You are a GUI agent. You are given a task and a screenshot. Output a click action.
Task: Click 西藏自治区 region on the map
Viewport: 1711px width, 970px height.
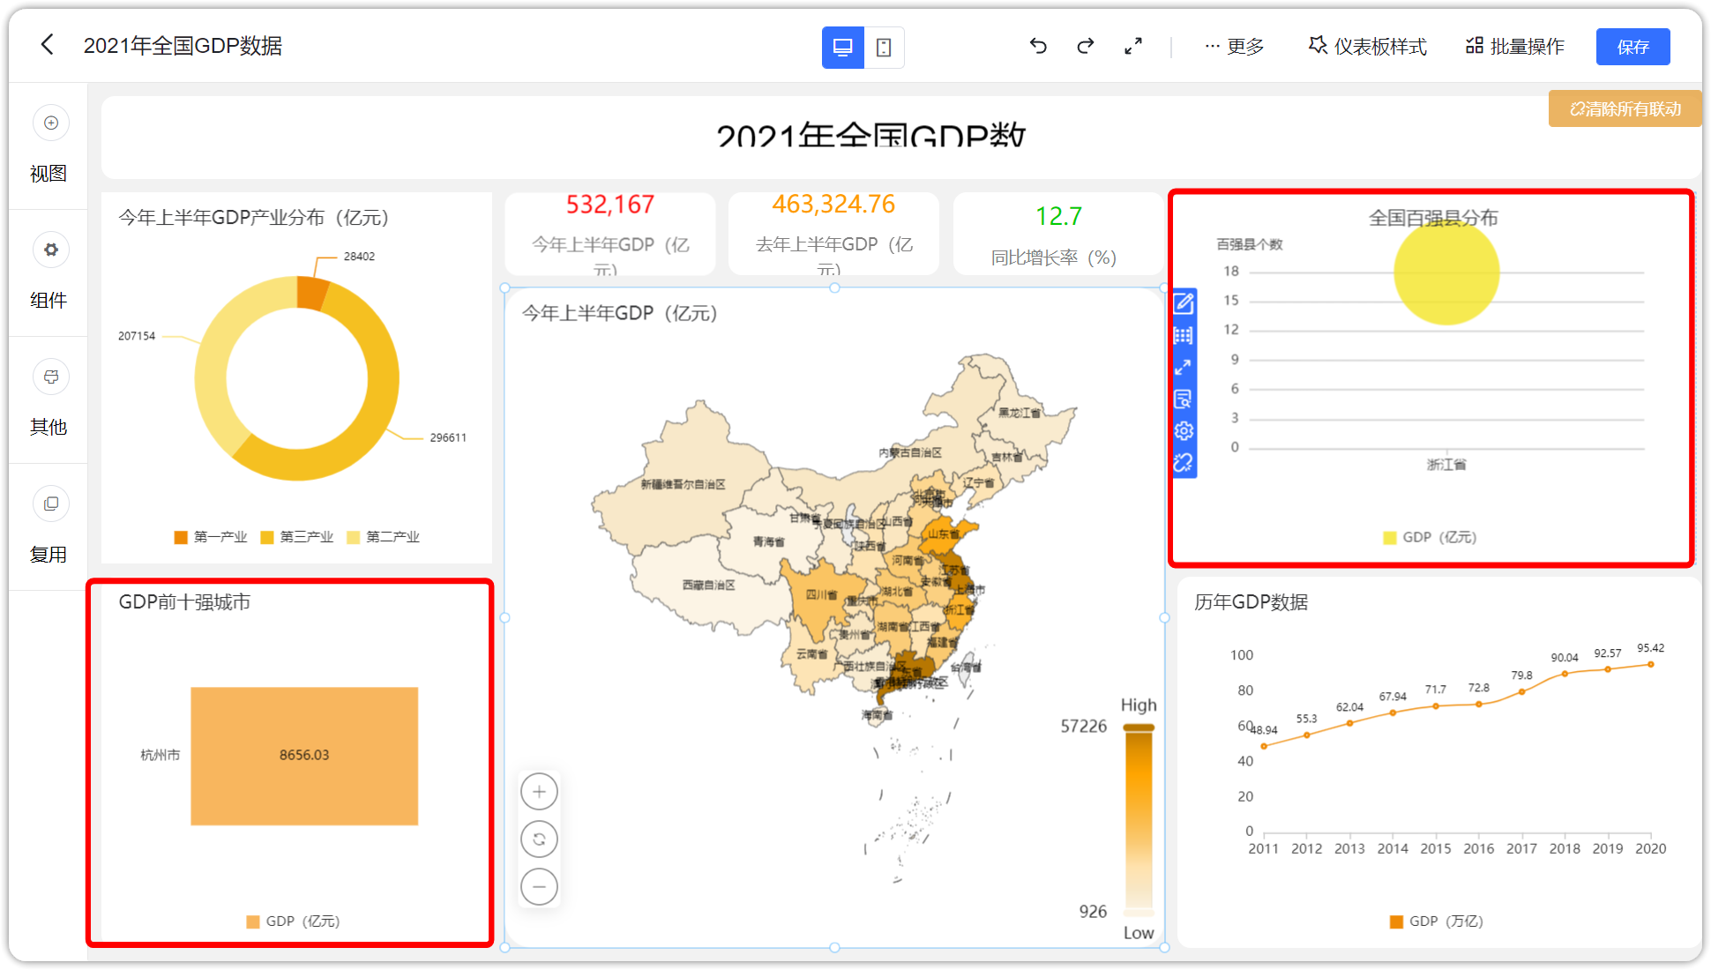708,585
